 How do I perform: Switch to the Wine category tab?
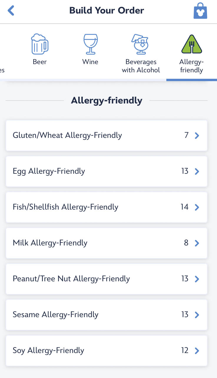pyautogui.click(x=90, y=62)
